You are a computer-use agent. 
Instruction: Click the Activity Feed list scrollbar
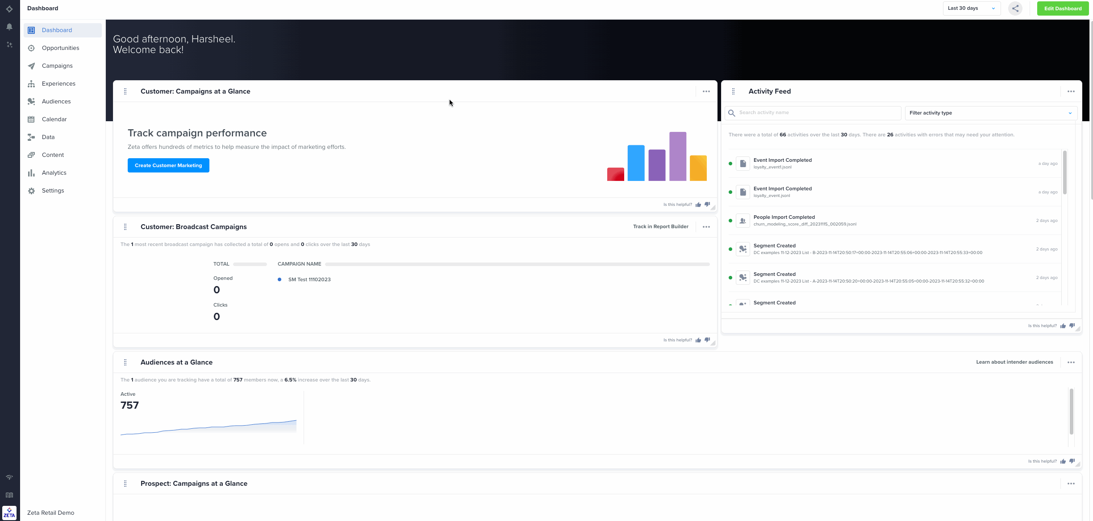coord(1065,173)
